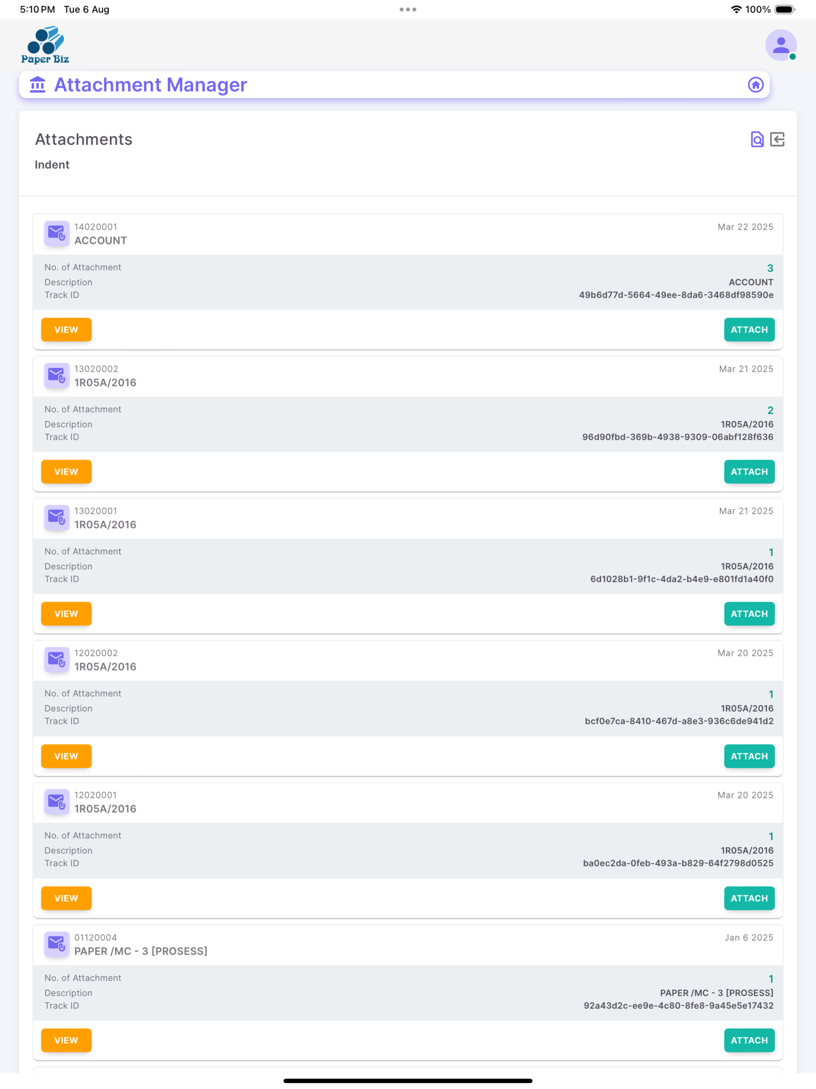Tap mail attachment icon for 12020002
The width and height of the screenshot is (816, 1089).
point(57,660)
